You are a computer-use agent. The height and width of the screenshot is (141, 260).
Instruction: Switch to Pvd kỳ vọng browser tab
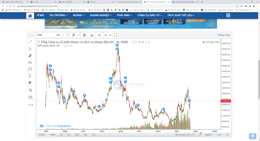[128, 2]
